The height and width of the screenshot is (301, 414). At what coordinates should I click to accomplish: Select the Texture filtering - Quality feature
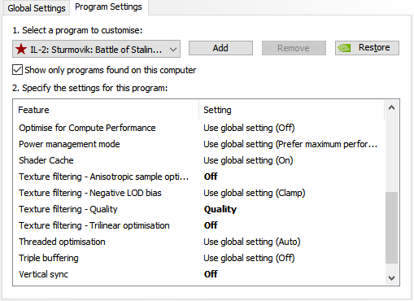coord(68,209)
